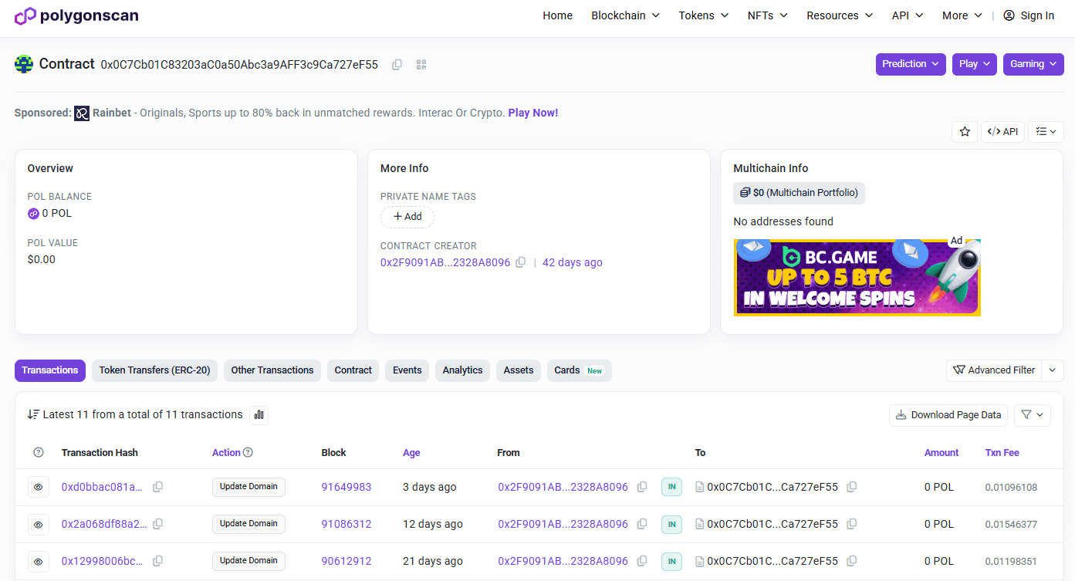Copy To address in block 91086312 row
Image resolution: width=1075 pixels, height=581 pixels.
tap(851, 524)
